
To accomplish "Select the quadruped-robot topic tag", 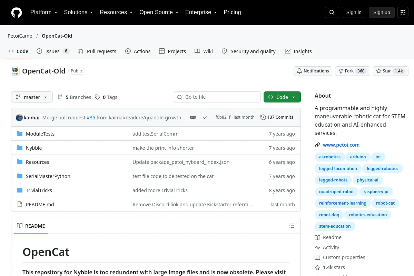I will click(x=336, y=192).
